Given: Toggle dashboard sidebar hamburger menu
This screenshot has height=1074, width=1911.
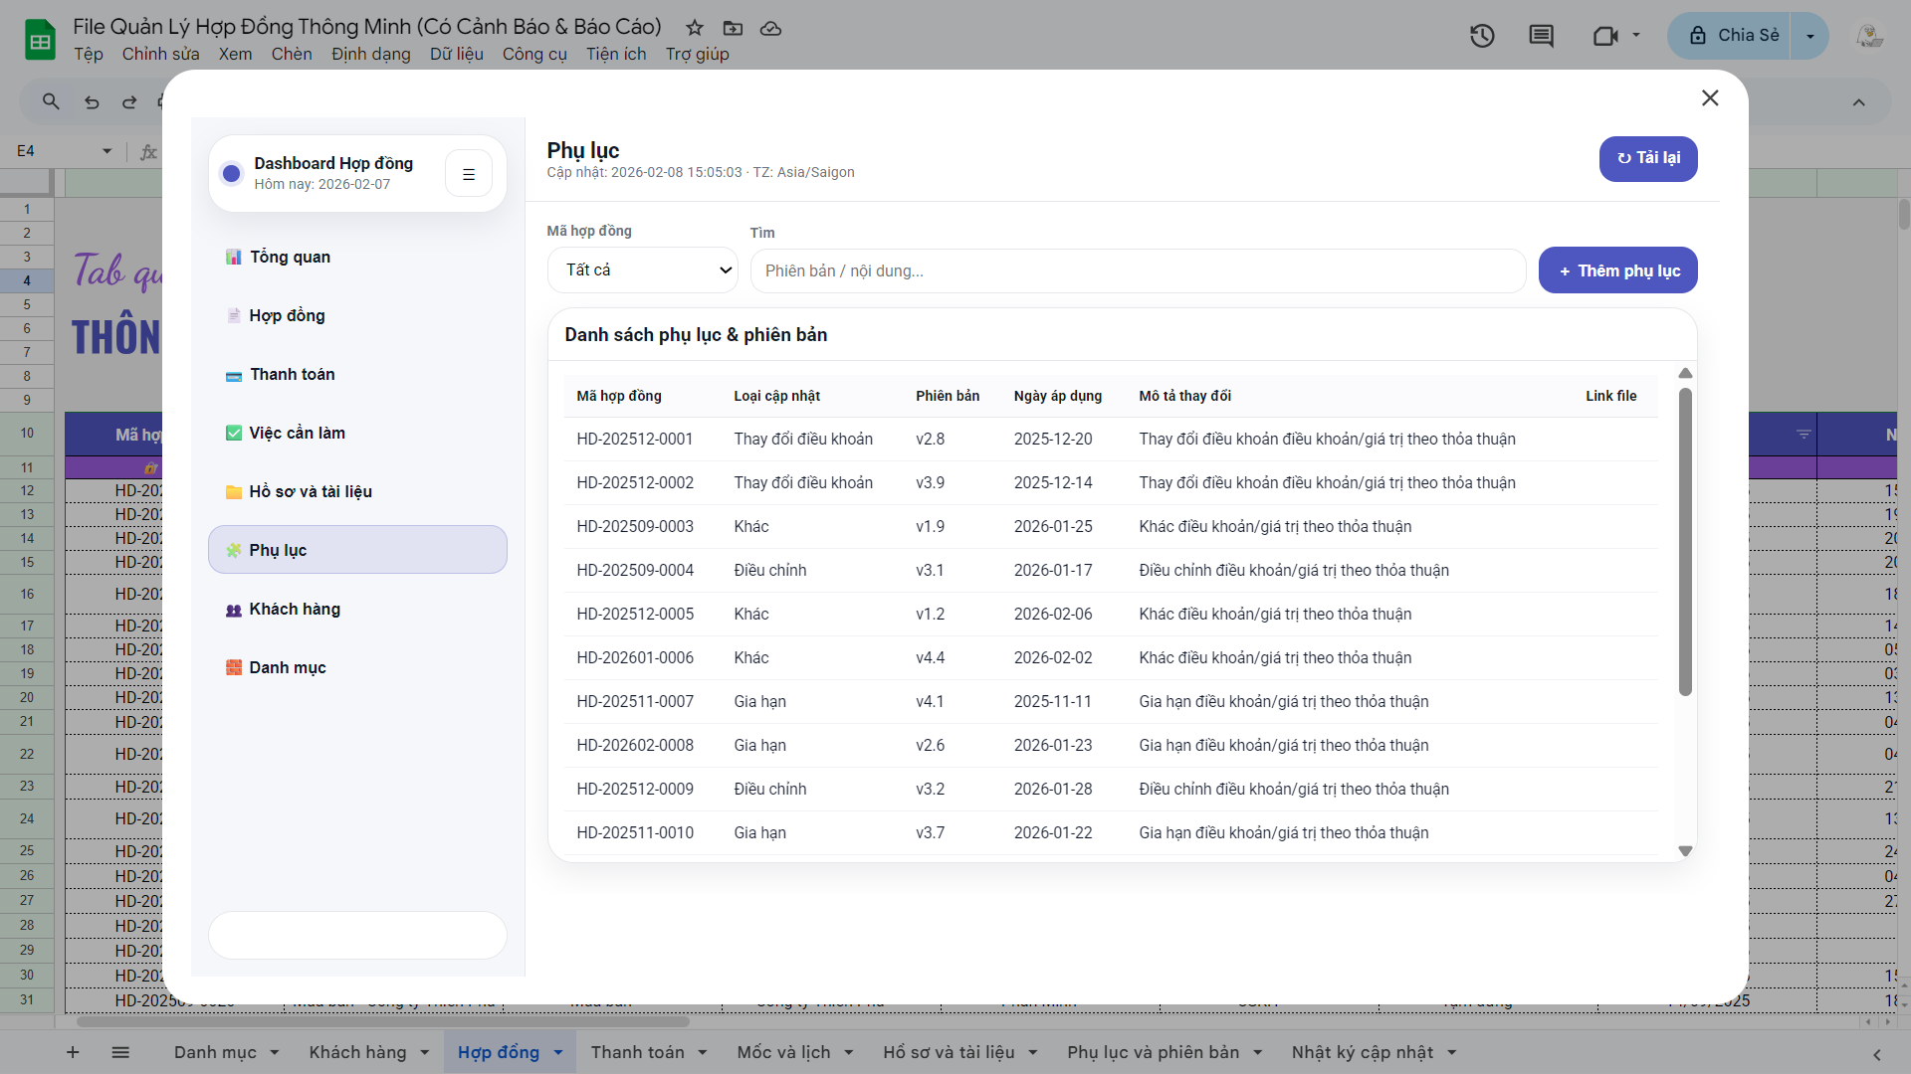Looking at the screenshot, I should point(469,174).
